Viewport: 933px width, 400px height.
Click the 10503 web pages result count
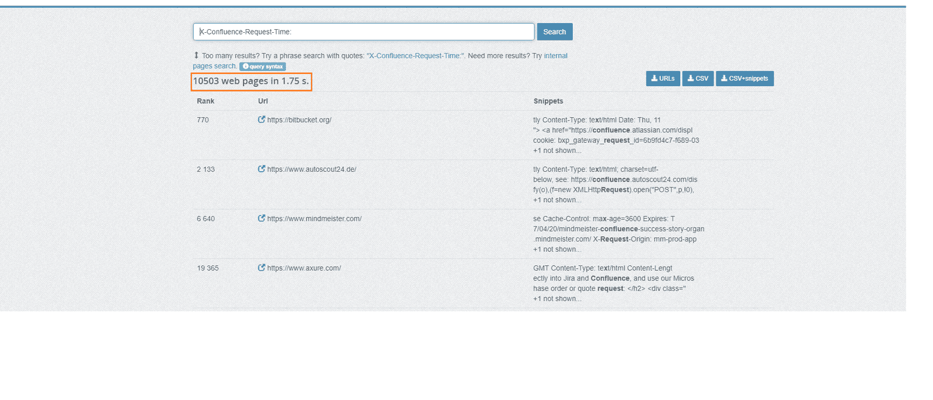tap(251, 81)
